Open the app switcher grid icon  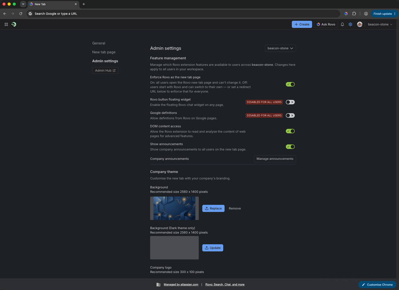click(6, 24)
